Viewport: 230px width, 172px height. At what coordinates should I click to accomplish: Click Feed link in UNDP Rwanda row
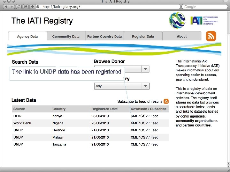154,130
